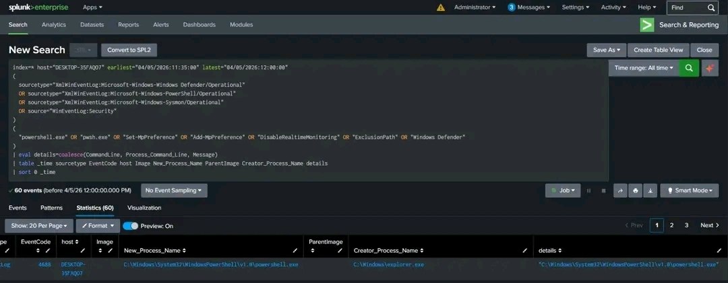Sort by the Image column arrows
This screenshot has width=728, height=283.
[100, 251]
